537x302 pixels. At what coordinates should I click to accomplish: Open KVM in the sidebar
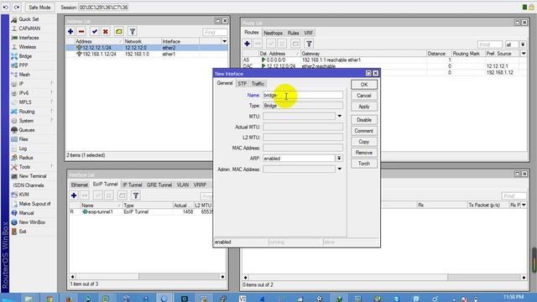point(24,195)
